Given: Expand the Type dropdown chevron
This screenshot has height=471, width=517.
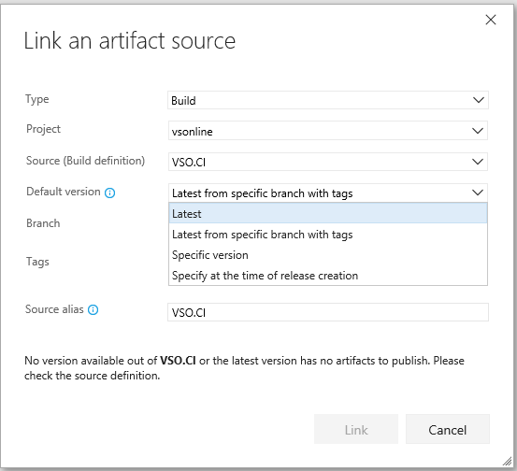Looking at the screenshot, I should (478, 100).
